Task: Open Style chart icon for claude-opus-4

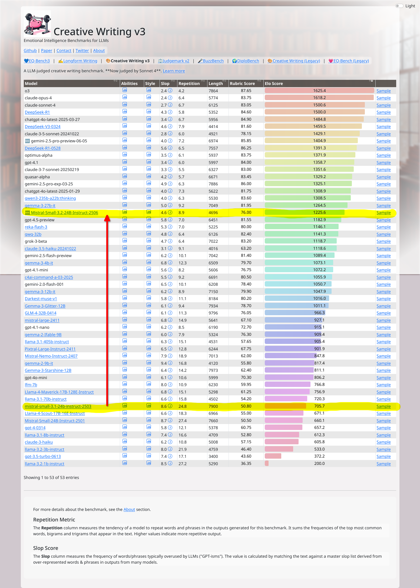Action: (149, 97)
